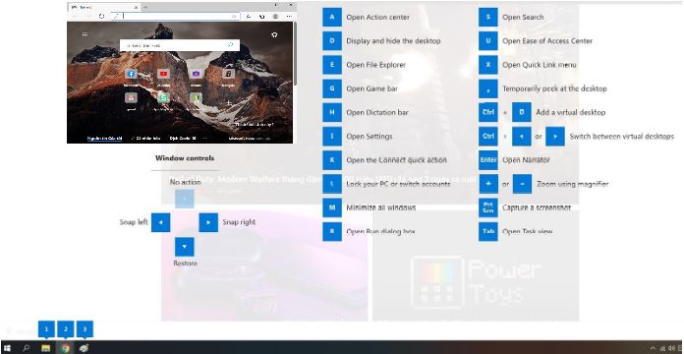
Task: Click the E key tile for File Explorer
Action: tap(332, 65)
